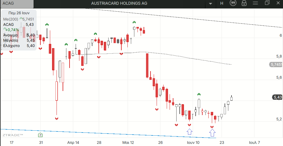
Task: Open the quotation-marks comments icon
Action: pos(233,3)
